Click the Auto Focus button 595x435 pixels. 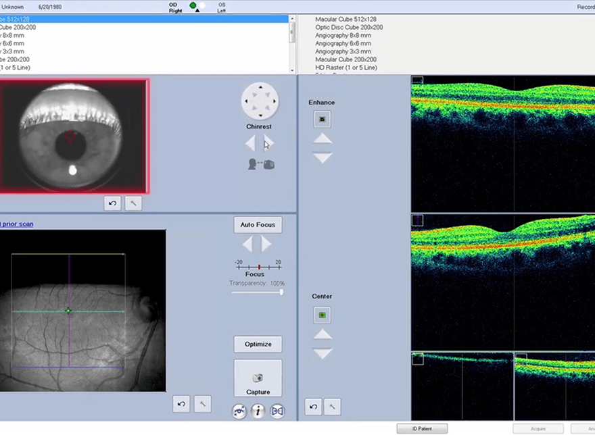pos(258,224)
